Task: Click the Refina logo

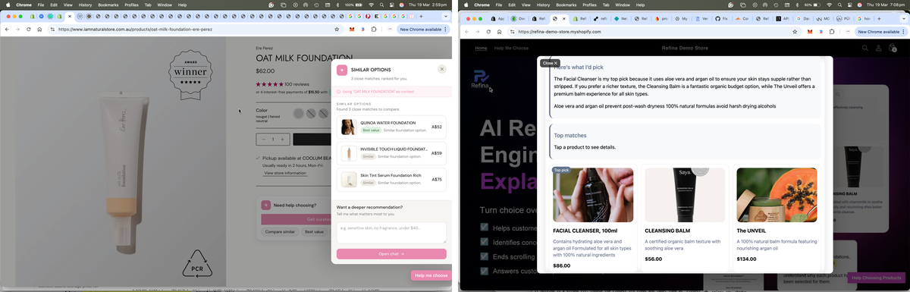Action: point(481,79)
